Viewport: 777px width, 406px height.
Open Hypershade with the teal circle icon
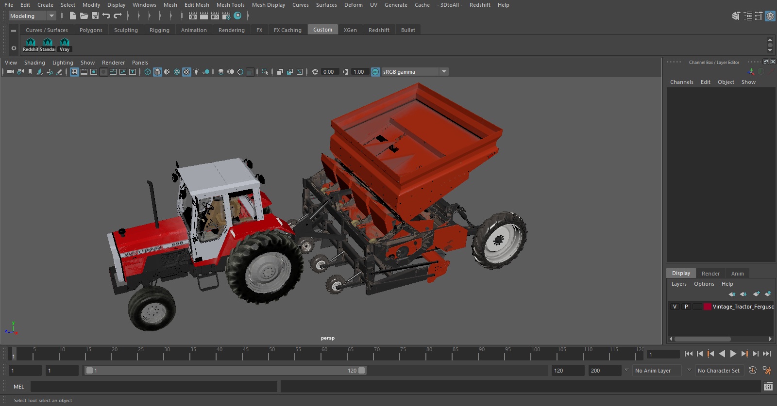(237, 16)
